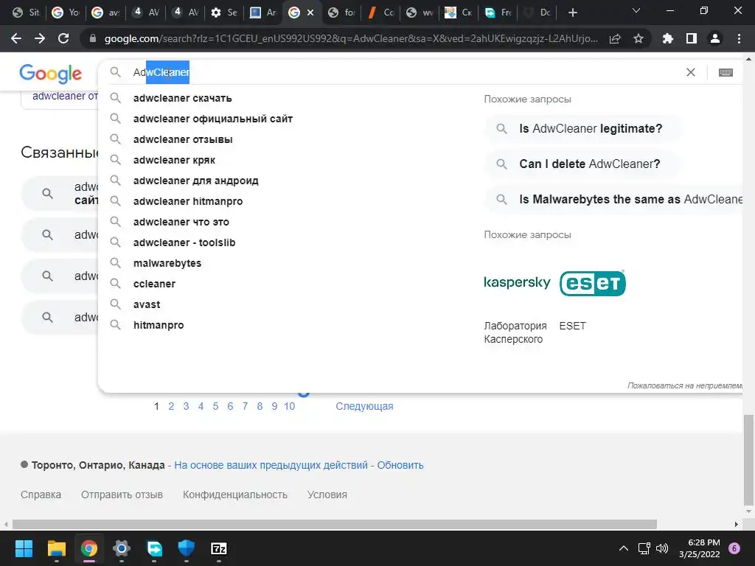Open the Chrome three-dot menu
The image size is (755, 566).
(739, 38)
